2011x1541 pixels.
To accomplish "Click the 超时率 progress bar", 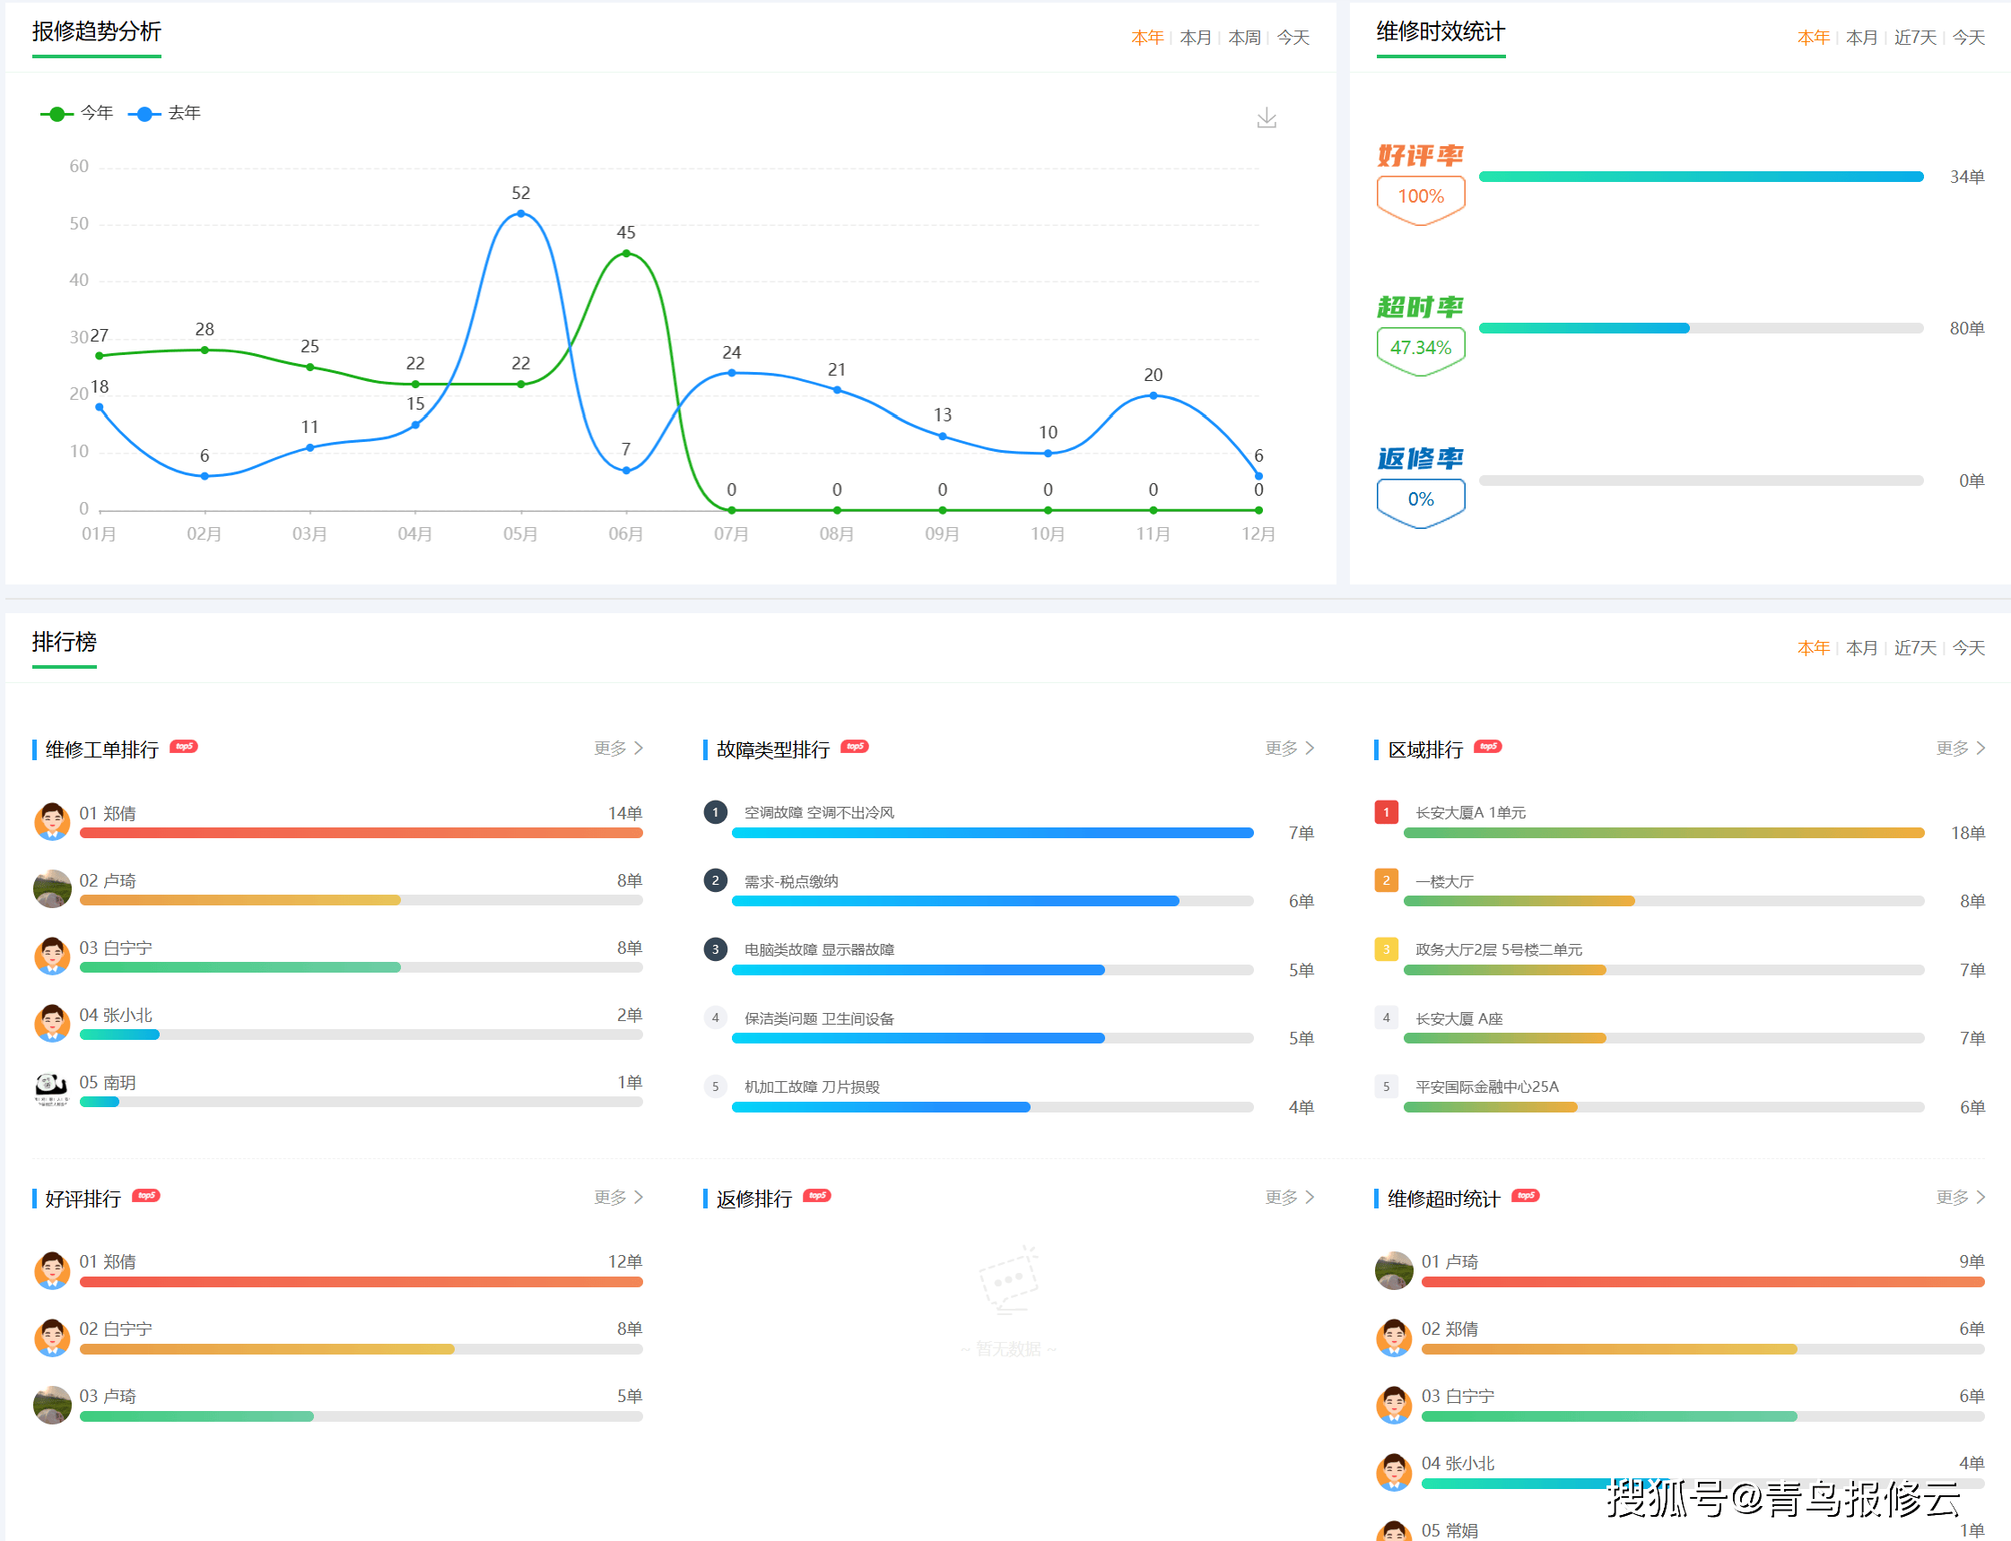I will coord(1700,328).
